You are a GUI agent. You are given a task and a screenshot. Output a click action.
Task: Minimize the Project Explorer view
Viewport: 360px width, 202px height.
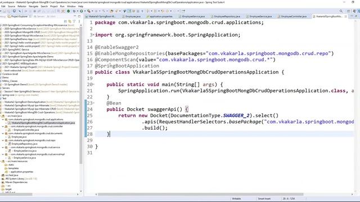(75, 16)
